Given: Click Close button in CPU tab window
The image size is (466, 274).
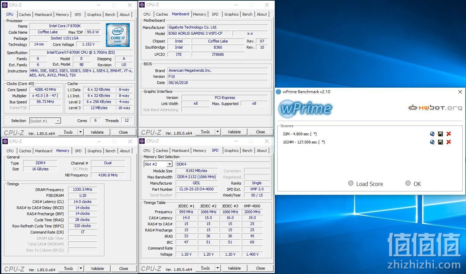Looking at the screenshot, I should pos(124,132).
